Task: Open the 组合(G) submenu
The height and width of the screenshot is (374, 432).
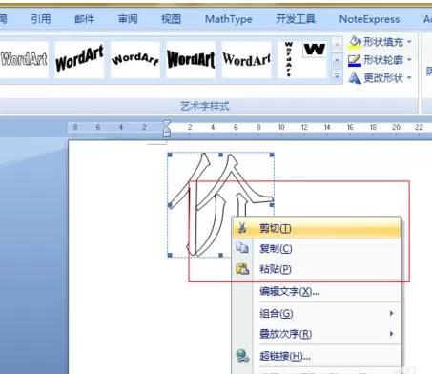Action: click(317, 314)
